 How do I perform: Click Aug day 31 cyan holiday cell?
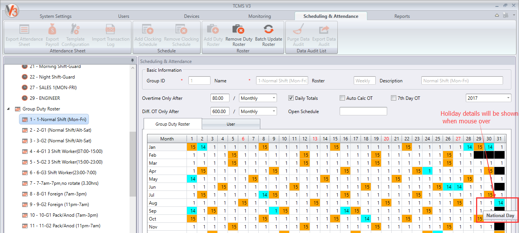pos(500,203)
